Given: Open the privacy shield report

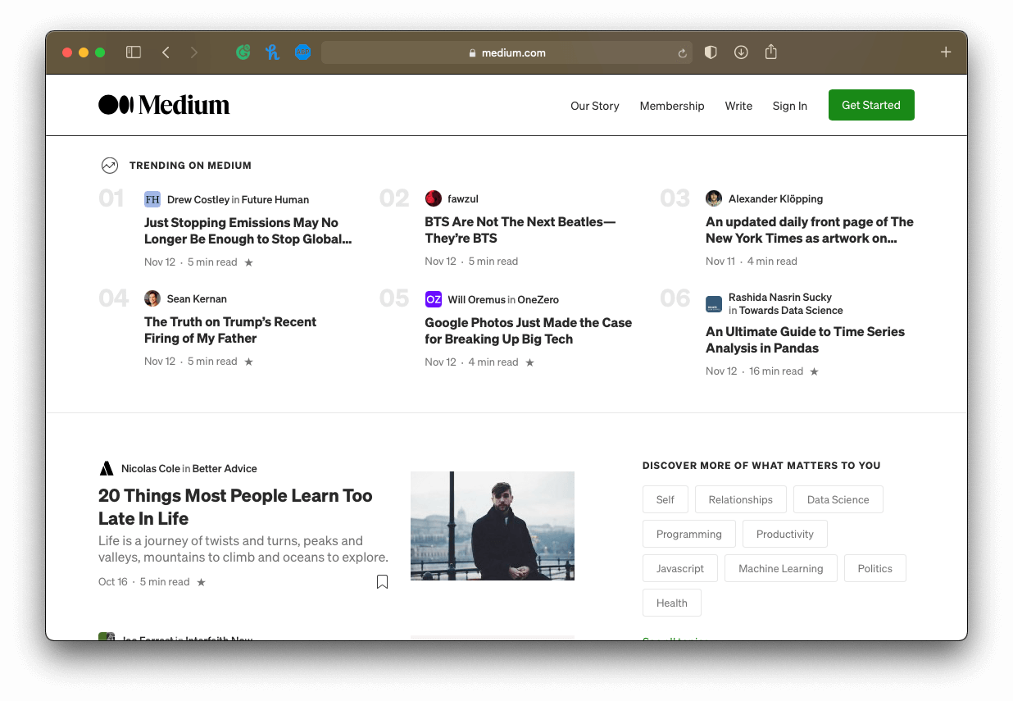Looking at the screenshot, I should 710,52.
